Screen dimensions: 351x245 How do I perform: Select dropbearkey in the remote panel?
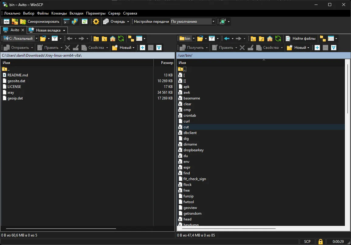193,150
